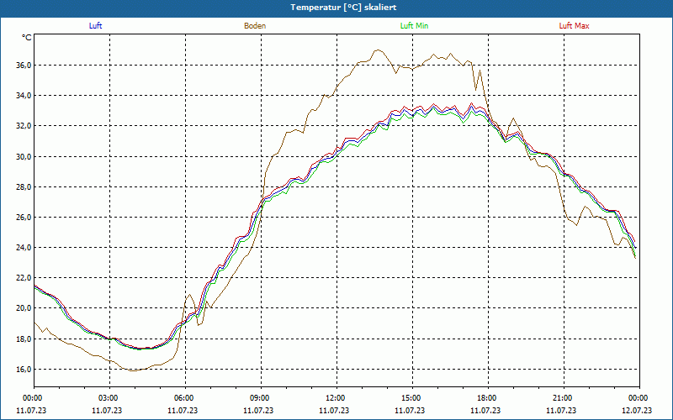The image size is (673, 420).
Task: Click the 22,0 y-axis value
Action: pos(24,278)
